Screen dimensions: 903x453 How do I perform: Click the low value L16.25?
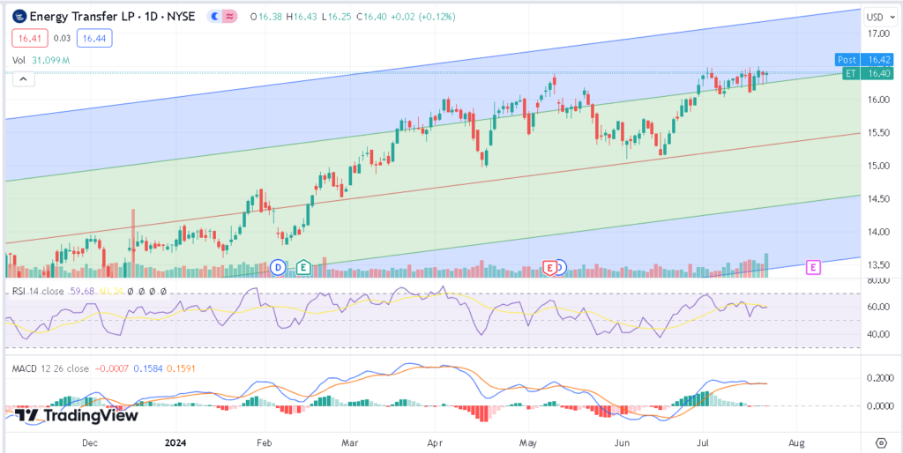click(335, 17)
